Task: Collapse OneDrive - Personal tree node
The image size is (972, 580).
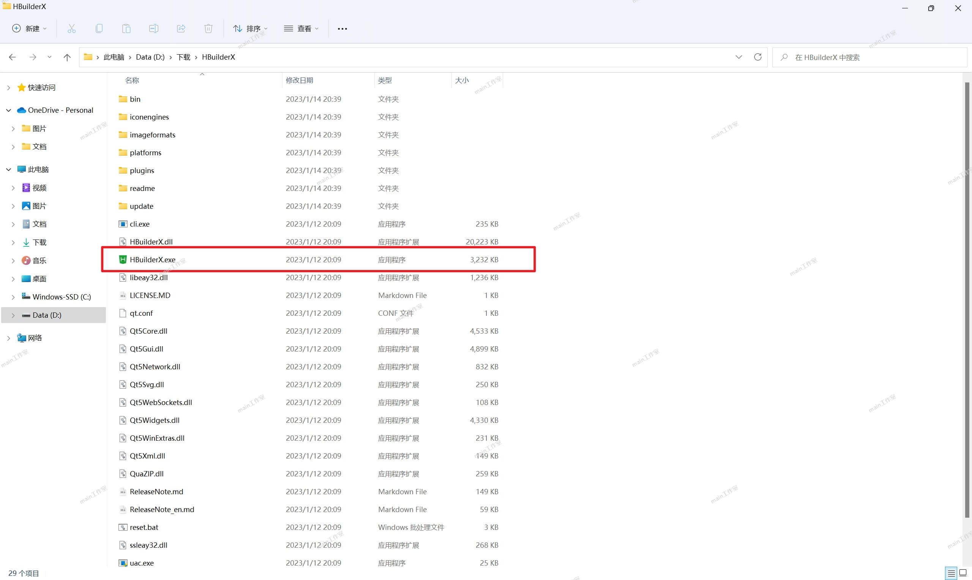Action: [9, 110]
